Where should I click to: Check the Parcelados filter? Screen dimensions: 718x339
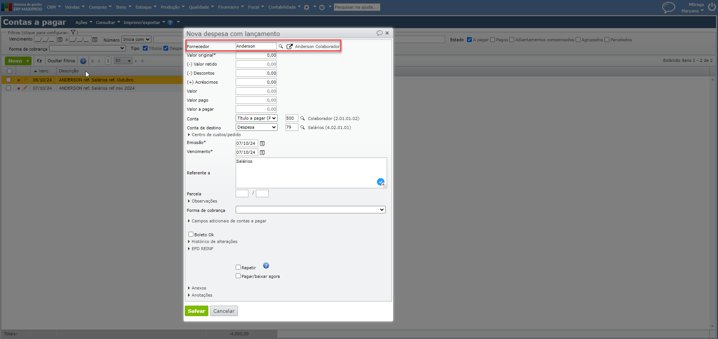(607, 40)
